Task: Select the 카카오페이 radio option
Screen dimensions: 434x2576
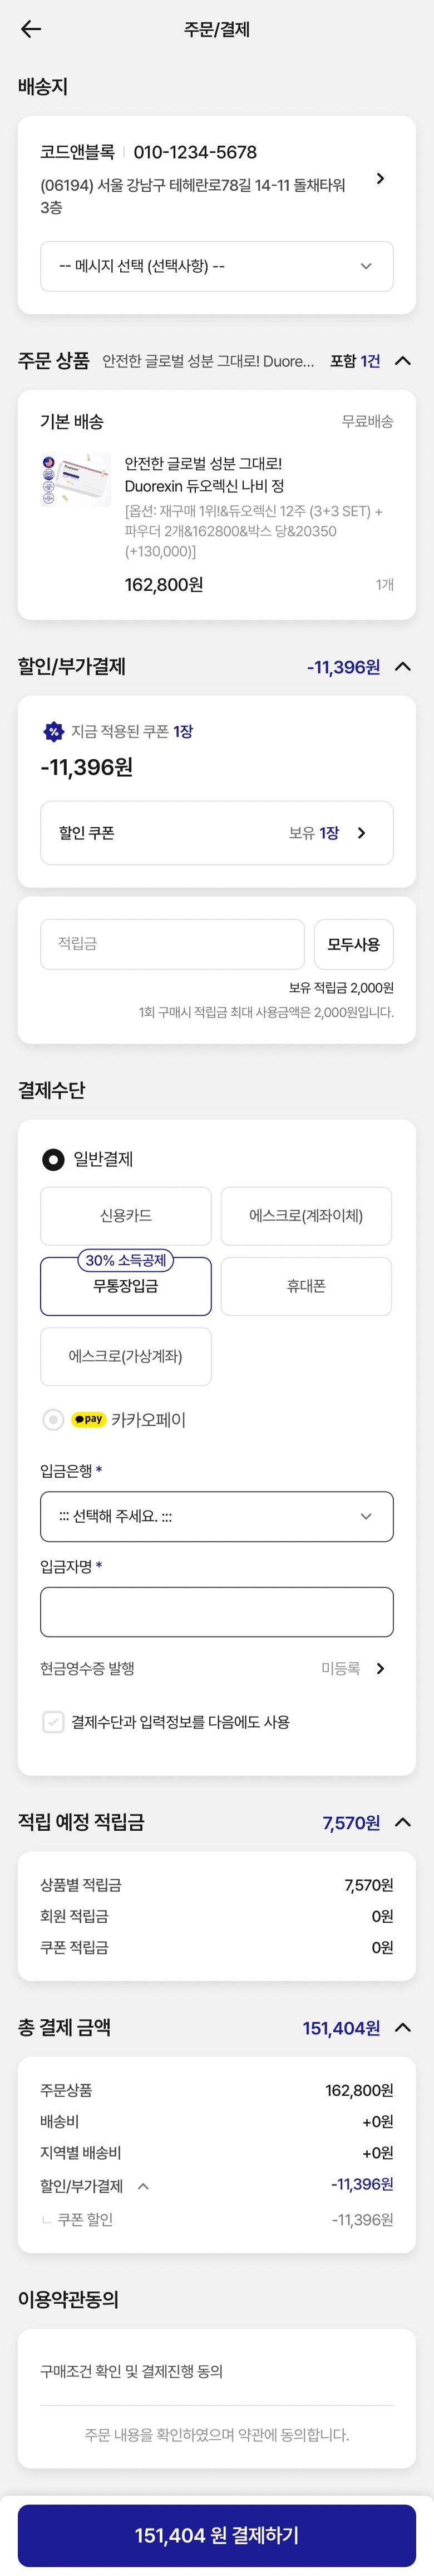Action: [54, 1419]
